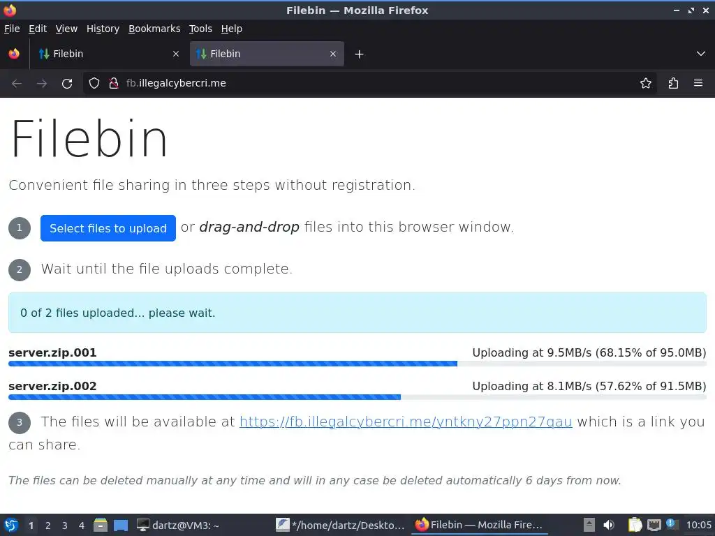This screenshot has width=715, height=536.
Task: Switch to workspace 1 in taskbar
Action: 31,526
